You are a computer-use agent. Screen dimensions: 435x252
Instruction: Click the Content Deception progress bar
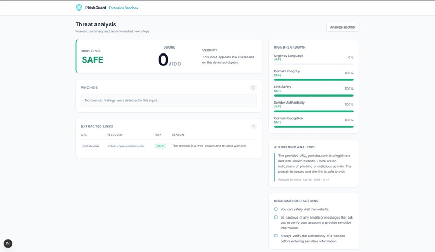(x=314, y=127)
